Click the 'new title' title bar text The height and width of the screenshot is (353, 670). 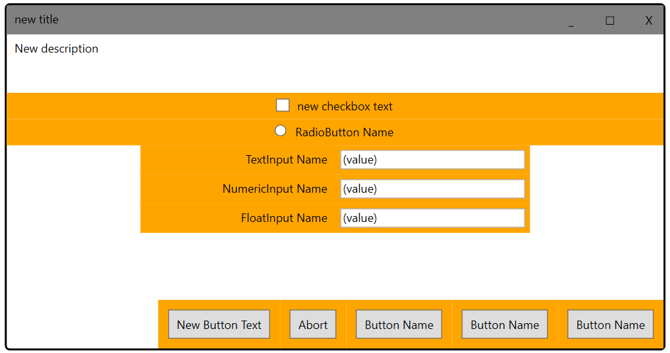(36, 19)
